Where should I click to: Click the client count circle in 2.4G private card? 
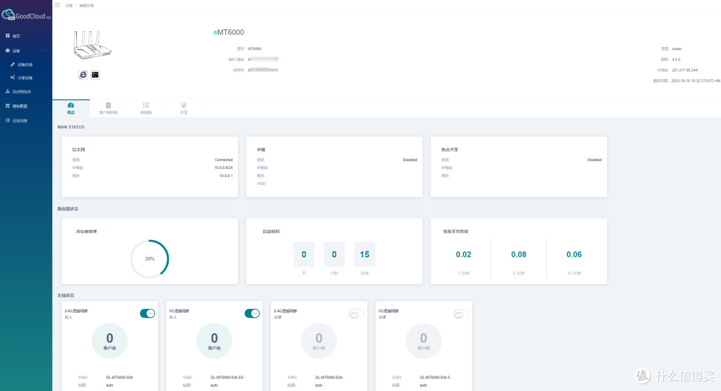(x=109, y=341)
